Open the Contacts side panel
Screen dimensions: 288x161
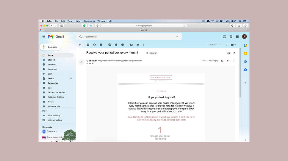point(245,70)
